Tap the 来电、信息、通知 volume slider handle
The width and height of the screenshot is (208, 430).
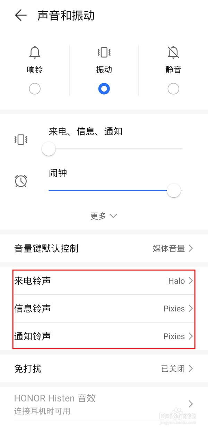click(48, 148)
